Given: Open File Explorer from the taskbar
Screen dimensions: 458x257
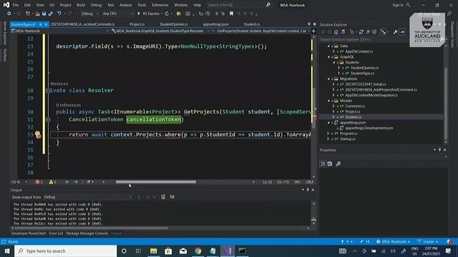Looking at the screenshot, I should 154,251.
